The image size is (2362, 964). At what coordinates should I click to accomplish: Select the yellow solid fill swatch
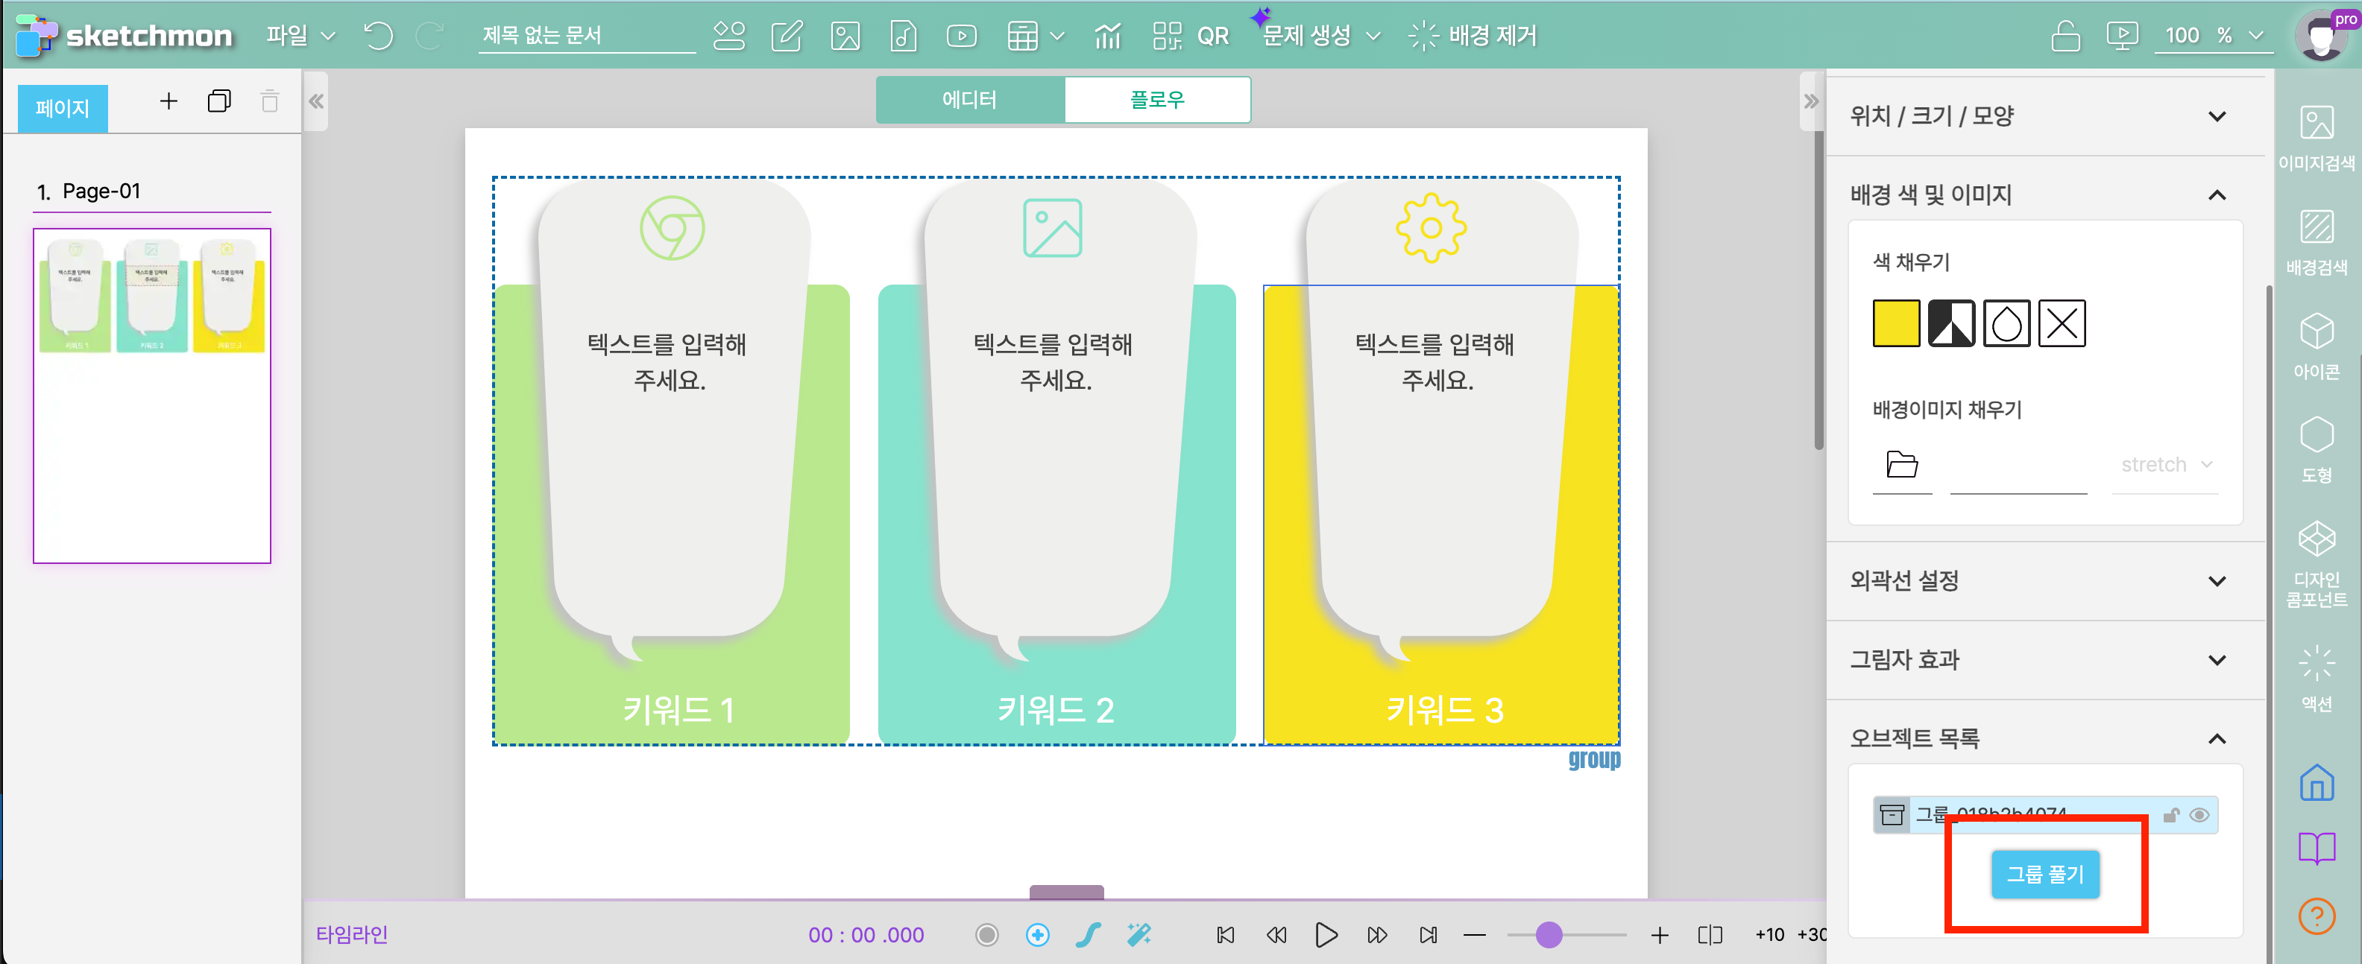1895,323
